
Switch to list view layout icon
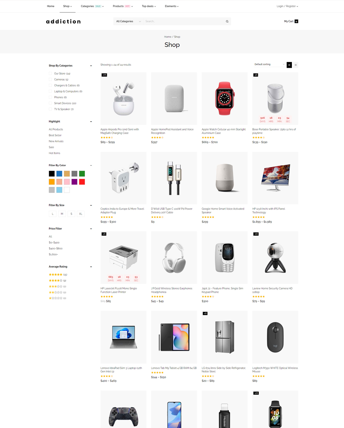tap(296, 65)
